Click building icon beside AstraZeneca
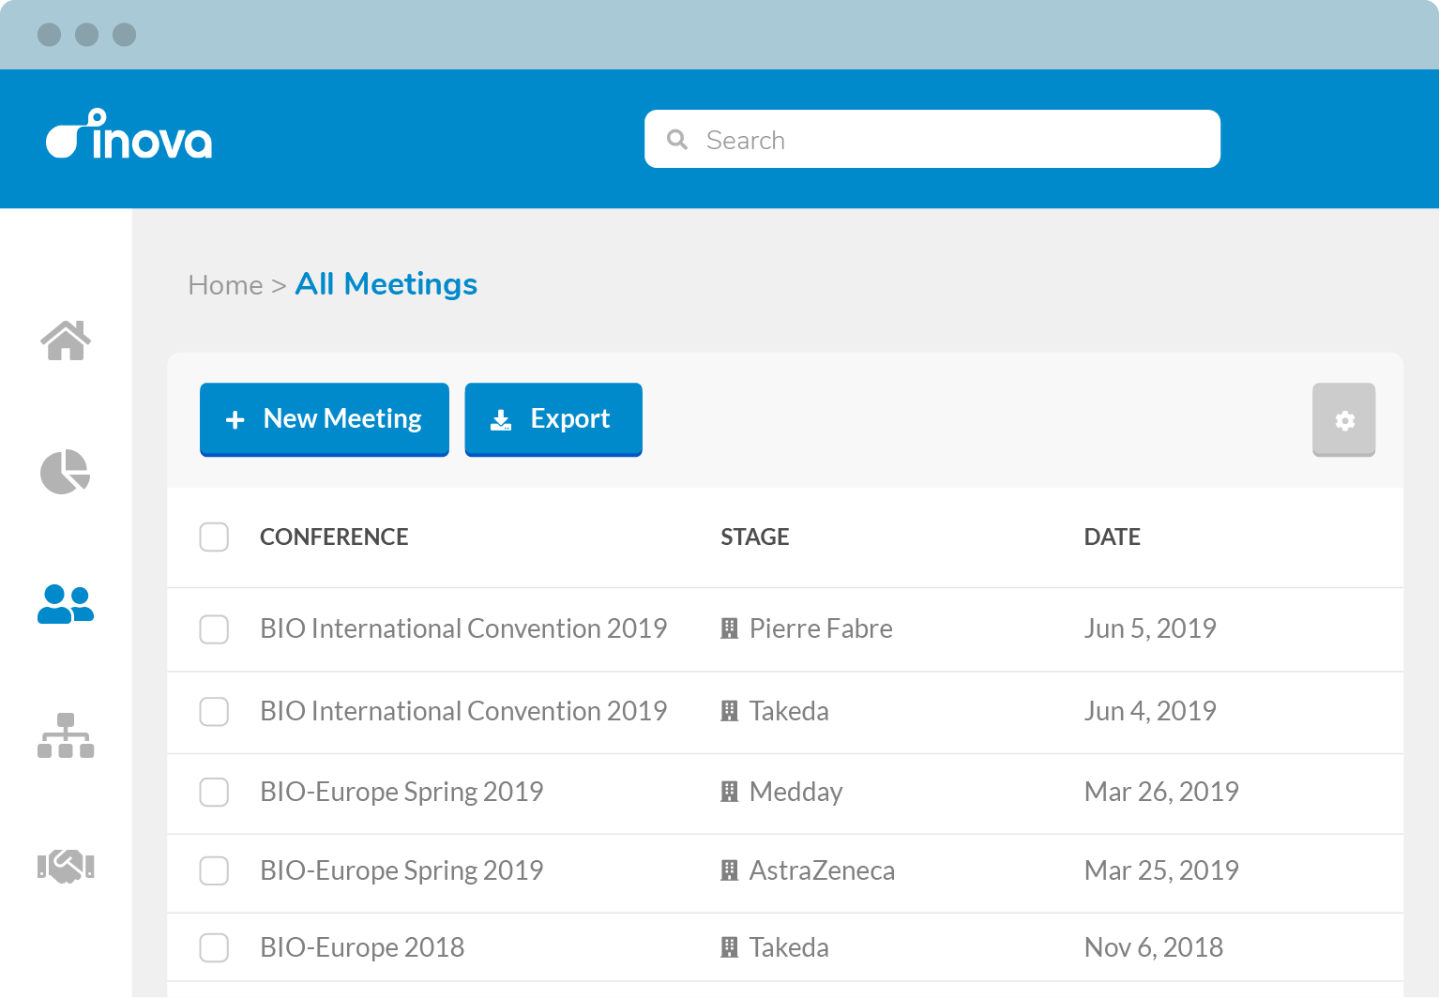 tap(729, 870)
